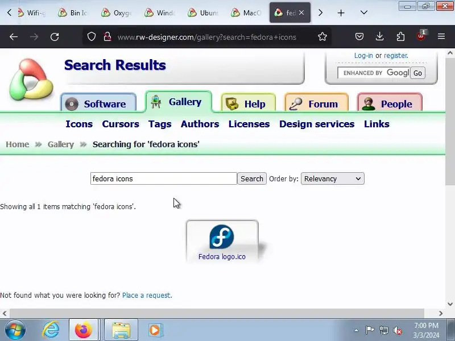Image resolution: width=455 pixels, height=341 pixels.
Task: Click the gallery Search button
Action: point(252,178)
